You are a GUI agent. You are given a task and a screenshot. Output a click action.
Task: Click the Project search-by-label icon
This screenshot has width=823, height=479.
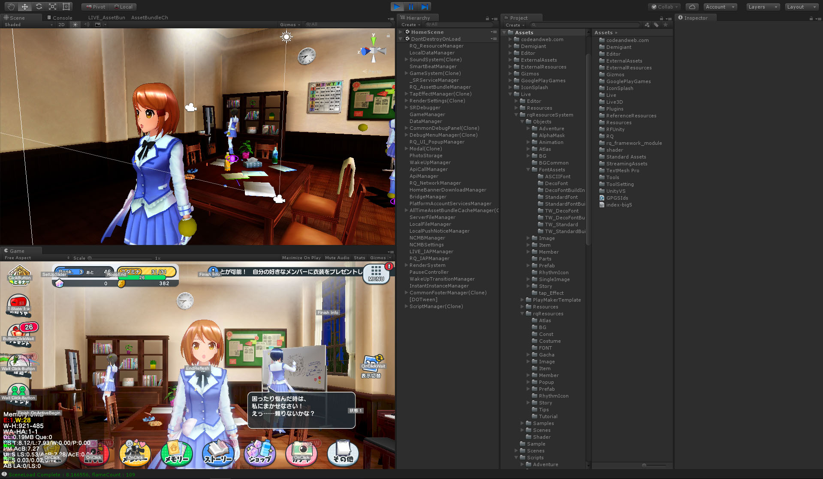tap(656, 25)
